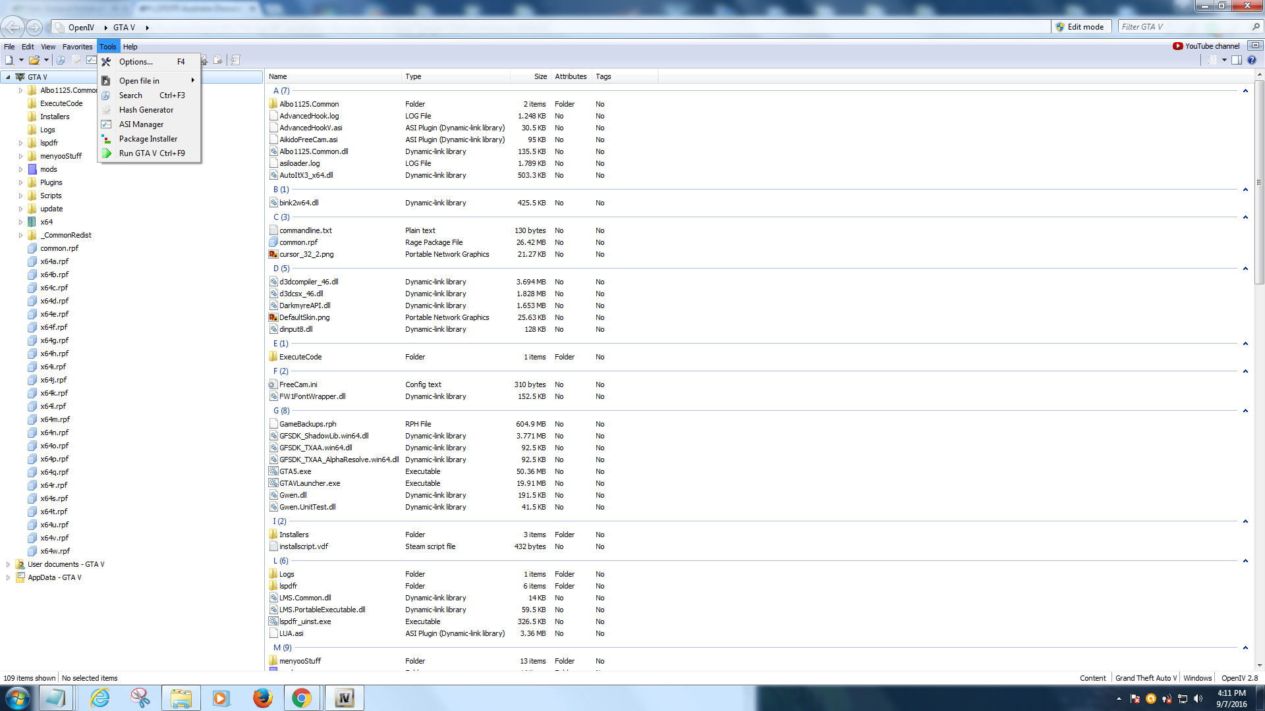Expand the User documents - GTA V node
The image size is (1265, 711).
8,564
